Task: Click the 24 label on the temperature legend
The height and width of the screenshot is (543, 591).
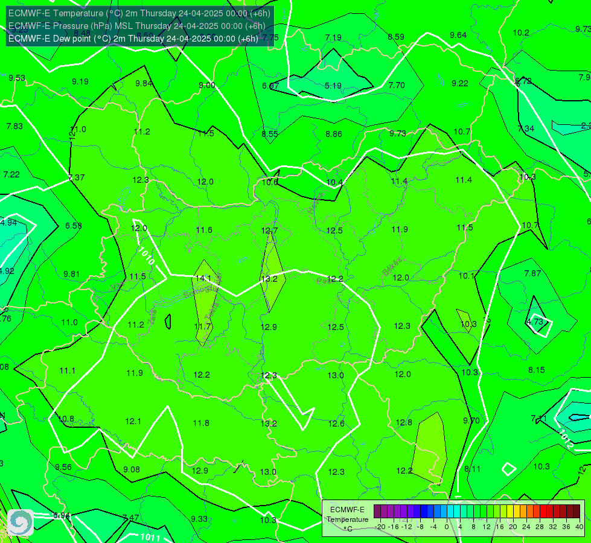Action: coord(526,527)
